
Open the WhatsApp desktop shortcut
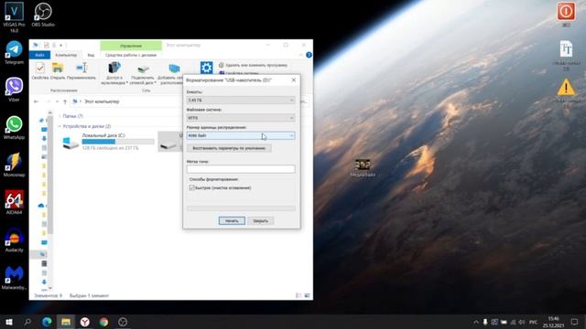(x=14, y=127)
